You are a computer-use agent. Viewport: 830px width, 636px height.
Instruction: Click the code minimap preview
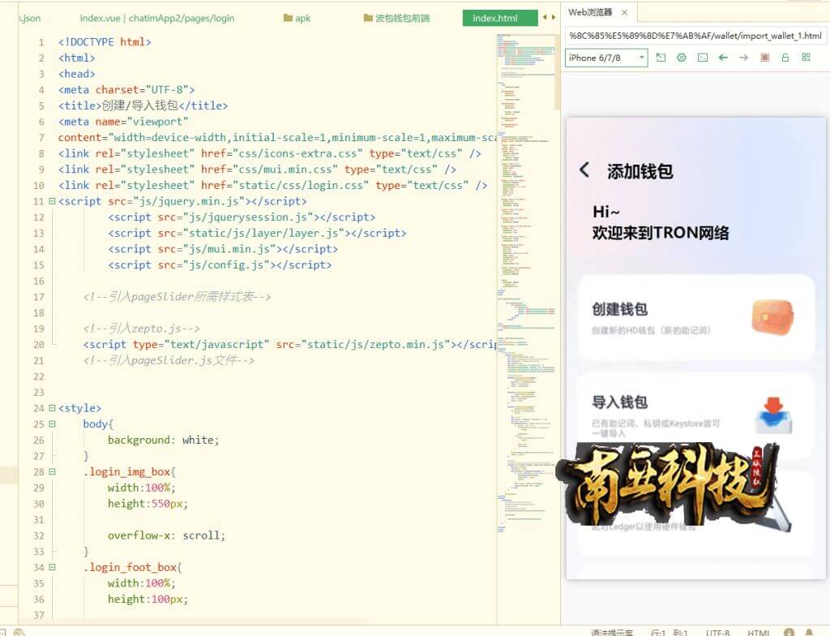526,284
